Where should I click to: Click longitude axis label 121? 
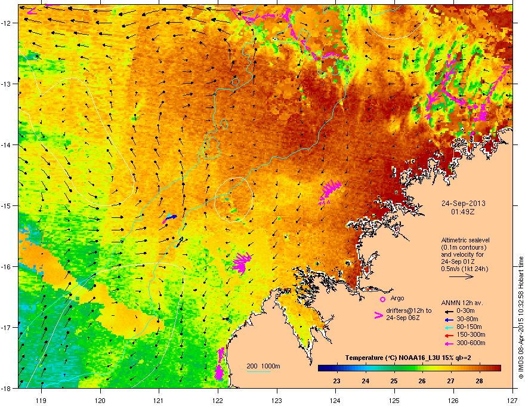(159, 400)
